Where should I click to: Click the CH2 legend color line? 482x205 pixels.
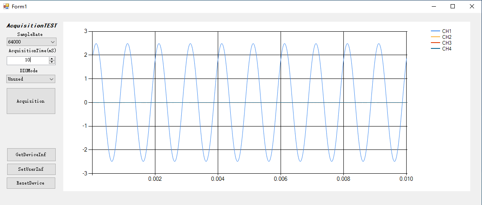tap(436, 37)
